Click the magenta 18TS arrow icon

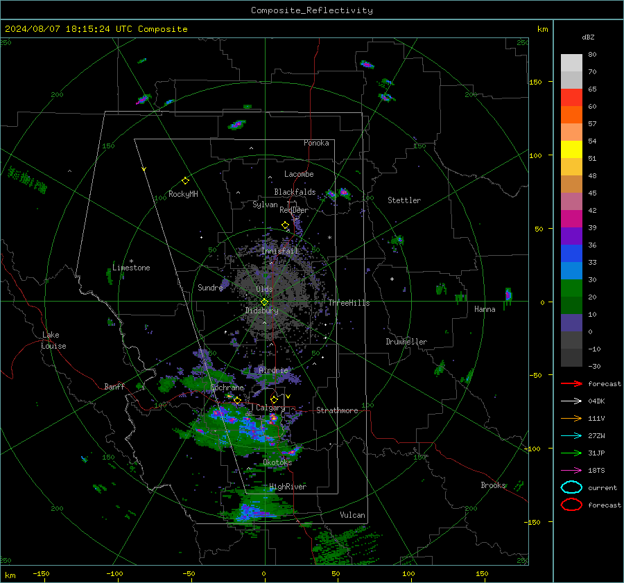pos(571,471)
